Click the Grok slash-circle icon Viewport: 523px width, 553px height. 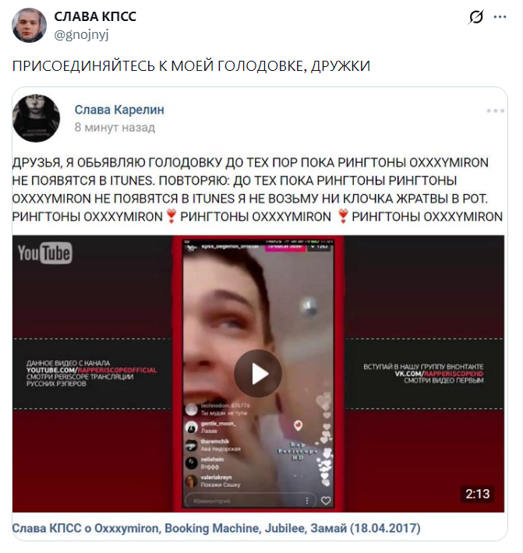click(476, 16)
